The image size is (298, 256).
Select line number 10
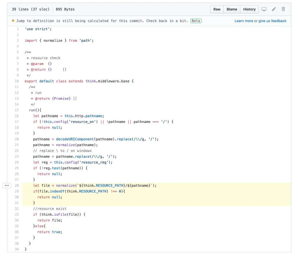tap(17, 81)
